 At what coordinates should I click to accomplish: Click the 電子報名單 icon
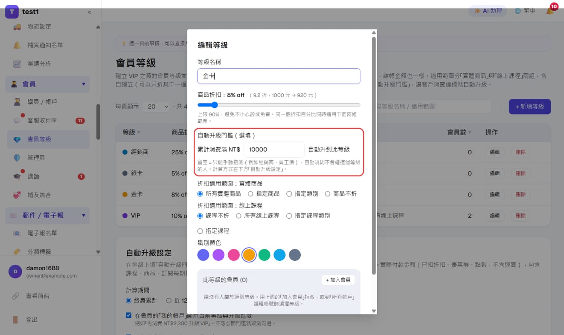pos(17,233)
